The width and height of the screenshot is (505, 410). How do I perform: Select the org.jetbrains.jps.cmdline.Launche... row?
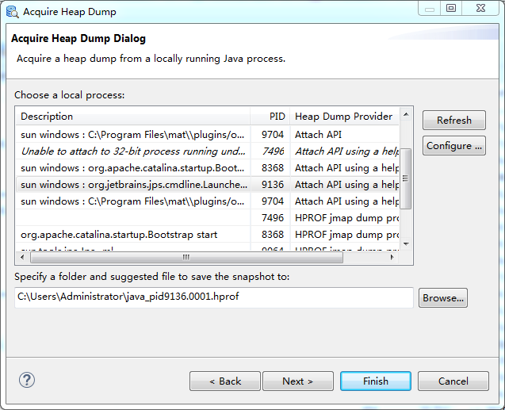[208, 185]
